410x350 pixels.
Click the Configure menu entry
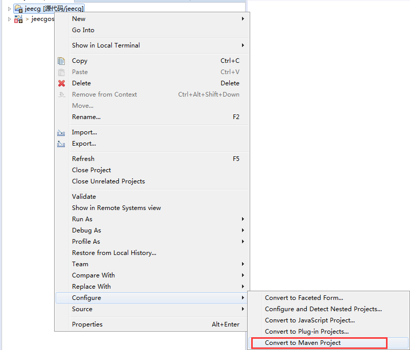coord(152,298)
